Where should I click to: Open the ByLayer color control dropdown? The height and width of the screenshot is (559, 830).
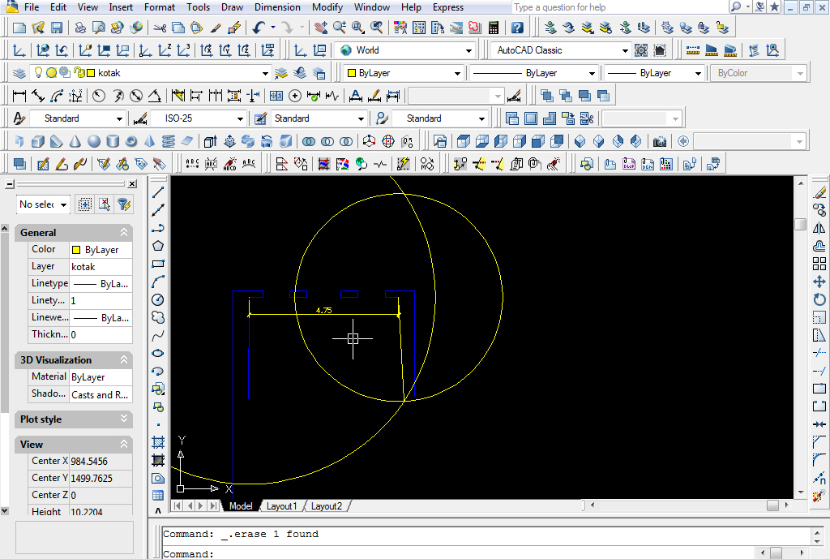tap(457, 74)
